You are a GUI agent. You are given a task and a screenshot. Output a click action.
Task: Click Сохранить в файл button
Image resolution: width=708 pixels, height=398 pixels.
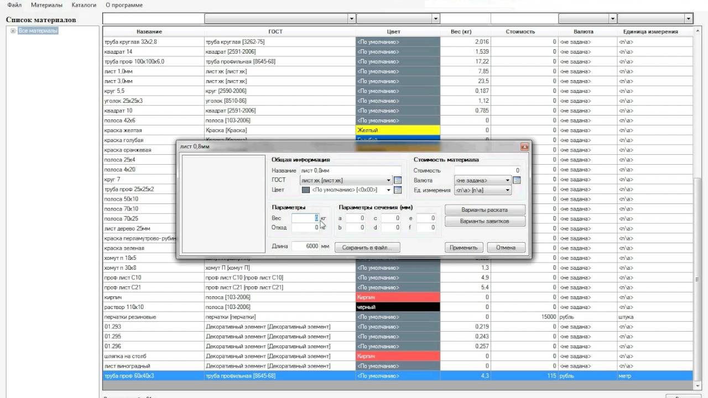(x=367, y=248)
